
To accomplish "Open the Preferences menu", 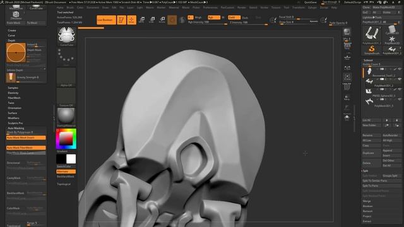I will tap(210, 8).
